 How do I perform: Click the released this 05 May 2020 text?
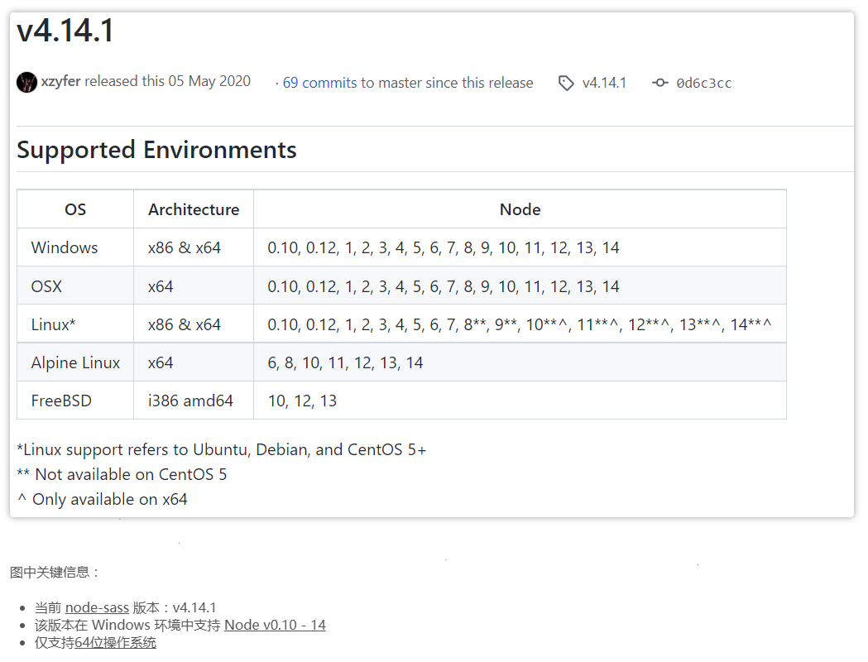tap(167, 81)
